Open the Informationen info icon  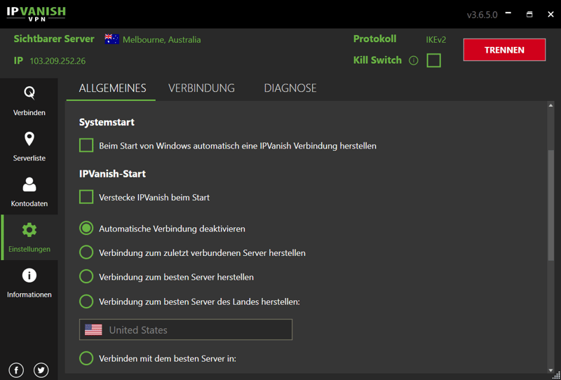click(29, 276)
